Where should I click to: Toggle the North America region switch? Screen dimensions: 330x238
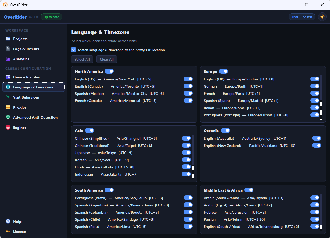[x=109, y=71]
